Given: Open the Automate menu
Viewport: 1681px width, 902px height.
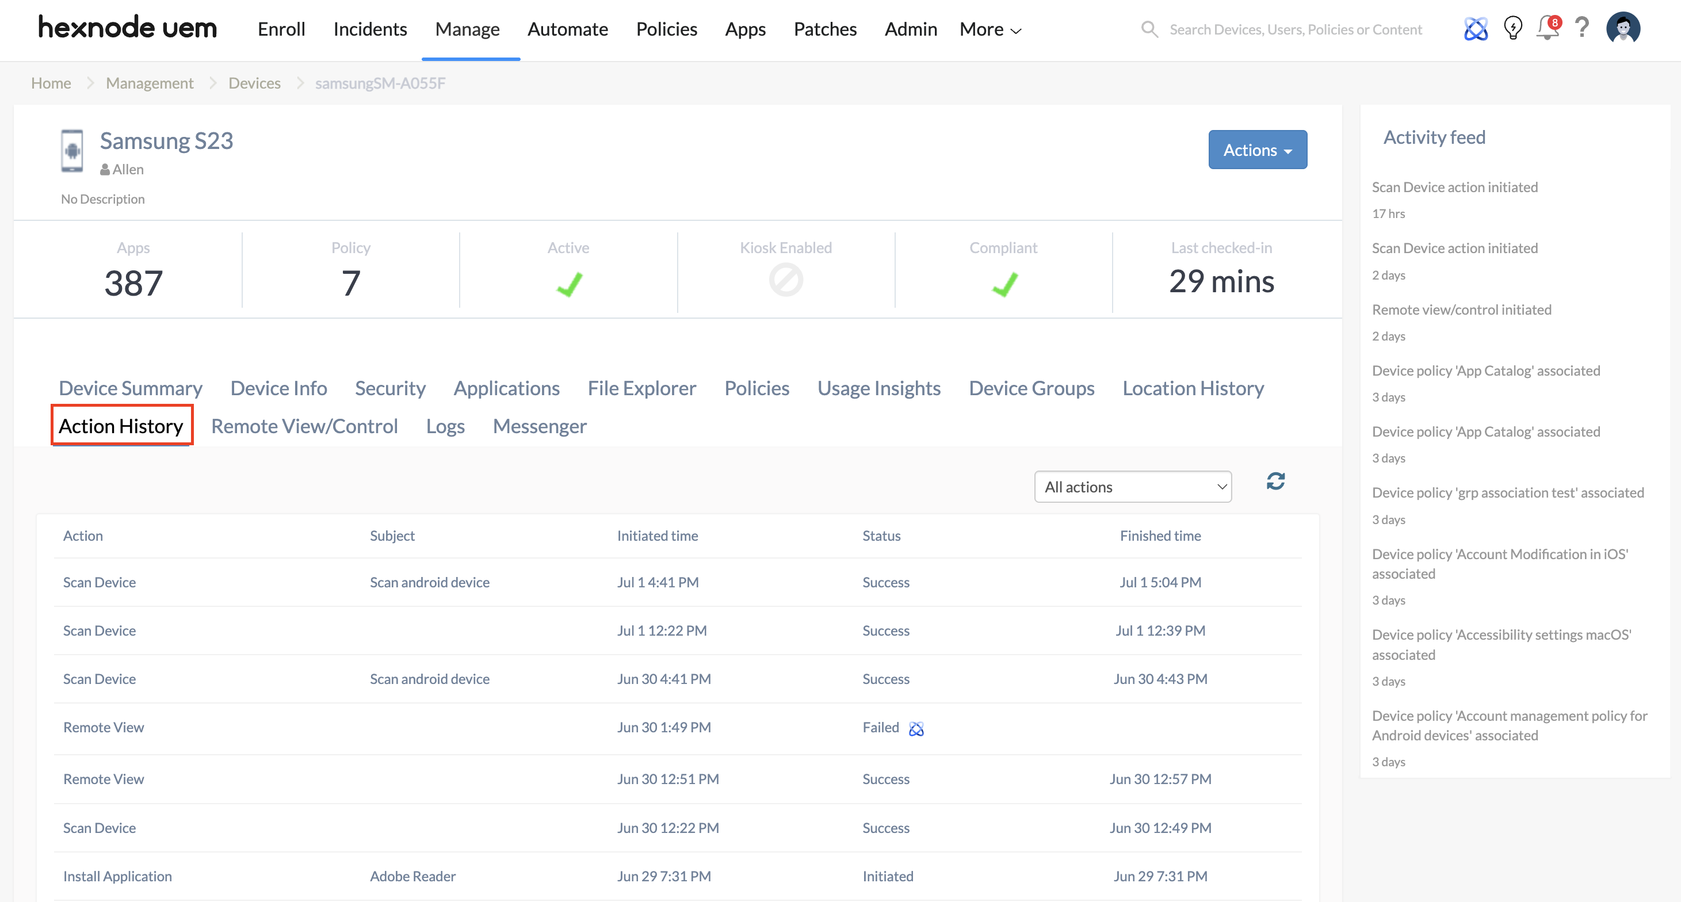Looking at the screenshot, I should pos(568,29).
